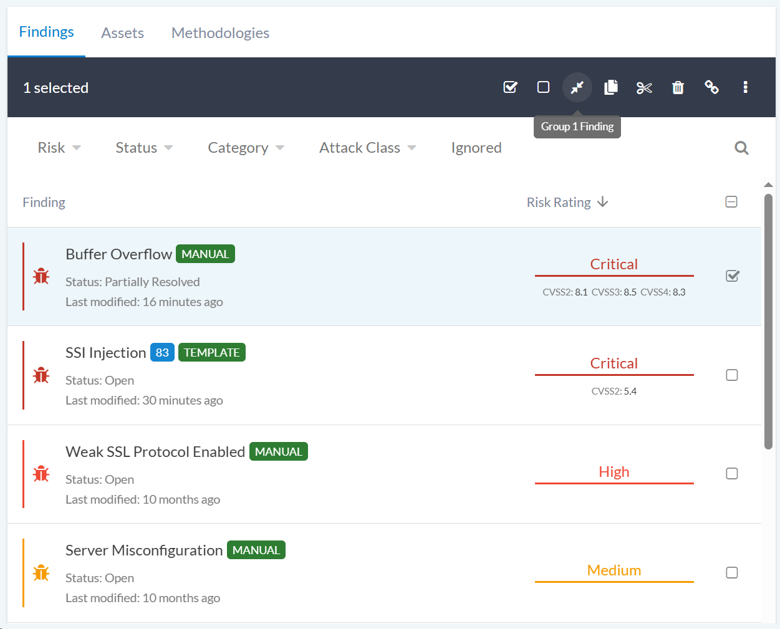The image size is (780, 629).
Task: Expand the Attack Class filter dropdown
Action: point(367,148)
